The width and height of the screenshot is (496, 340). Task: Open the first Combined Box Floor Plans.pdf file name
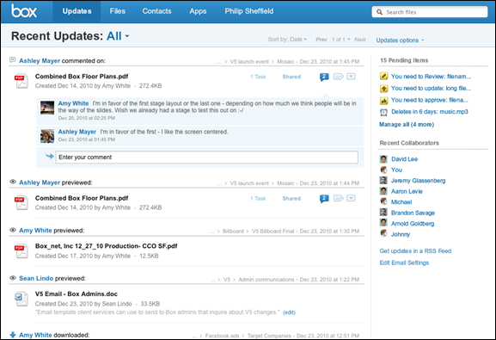(x=82, y=77)
